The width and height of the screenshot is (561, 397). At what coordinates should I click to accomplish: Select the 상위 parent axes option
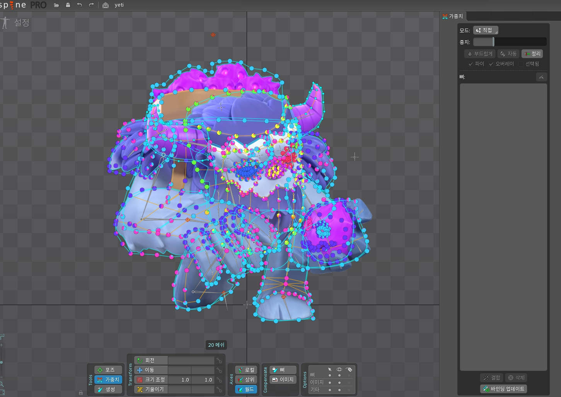click(x=246, y=380)
